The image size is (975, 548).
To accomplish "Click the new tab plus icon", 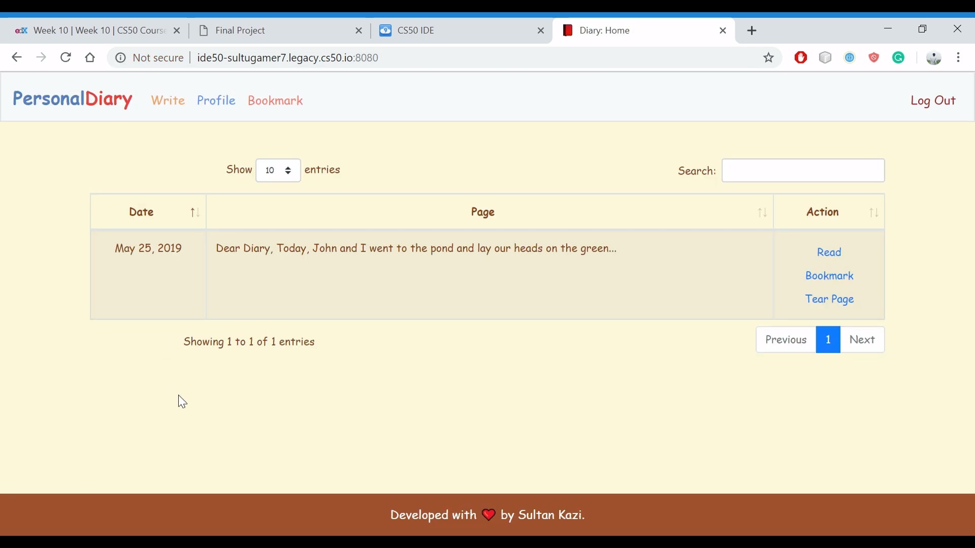I will 752,31.
